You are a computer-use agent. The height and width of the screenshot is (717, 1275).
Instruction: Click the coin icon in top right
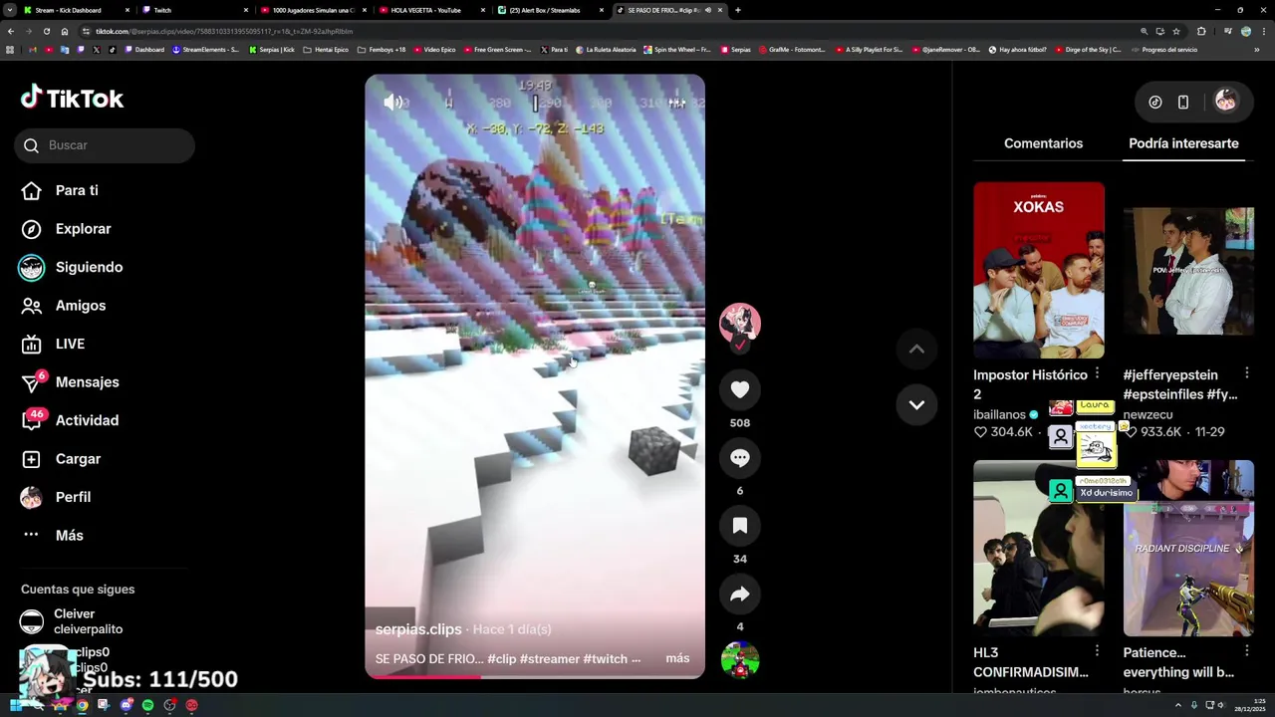tap(1155, 102)
